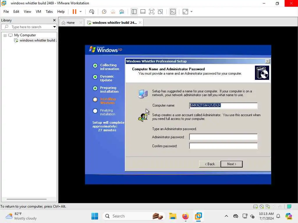Click the administrator keys icon in setup
The width and height of the screenshot is (298, 223).
point(143,117)
